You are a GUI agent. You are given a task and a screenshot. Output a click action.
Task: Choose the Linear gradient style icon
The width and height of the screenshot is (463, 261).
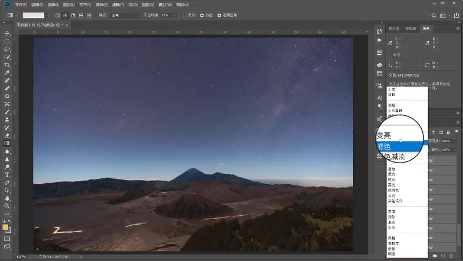pos(58,15)
